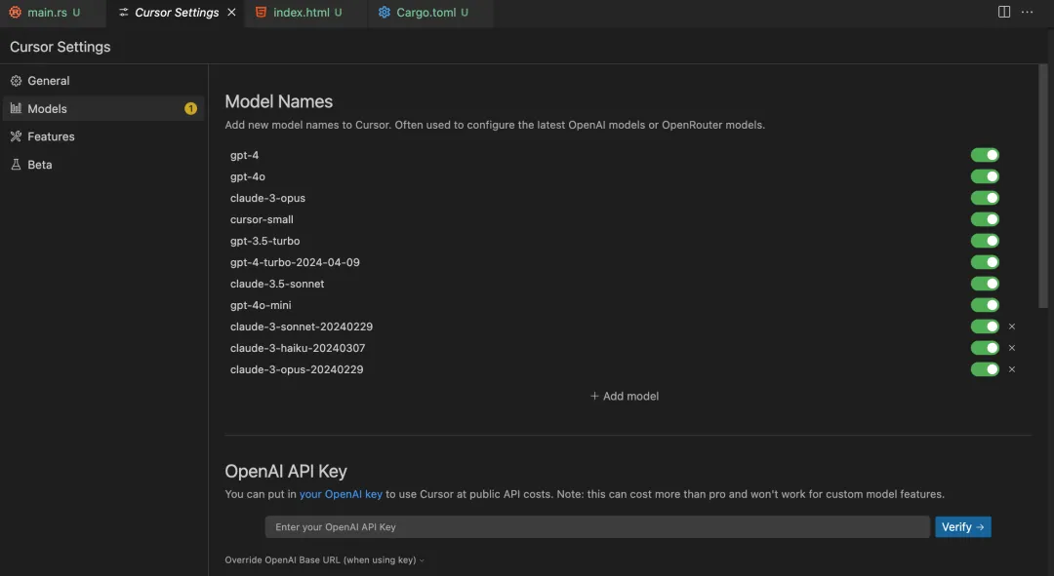Viewport: 1054px width, 576px height.
Task: Expand Override OpenAI Base URL option
Action: click(325, 559)
